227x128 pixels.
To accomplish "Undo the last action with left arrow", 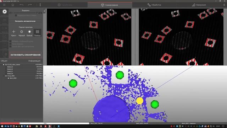I will [21, 5].
